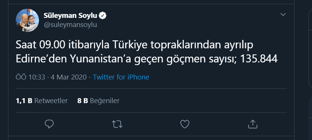Click the word Yunanistan’a in the tweet

click(x=100, y=59)
